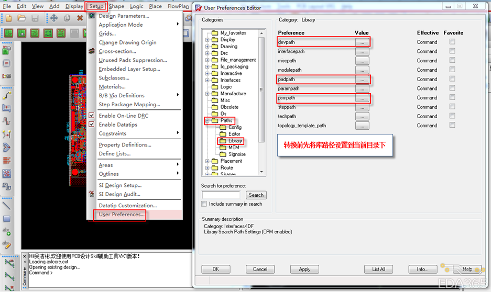The height and width of the screenshot is (292, 491).
Task: Select the Add Rectangle shape icon
Action: pyautogui.click(x=7, y=219)
